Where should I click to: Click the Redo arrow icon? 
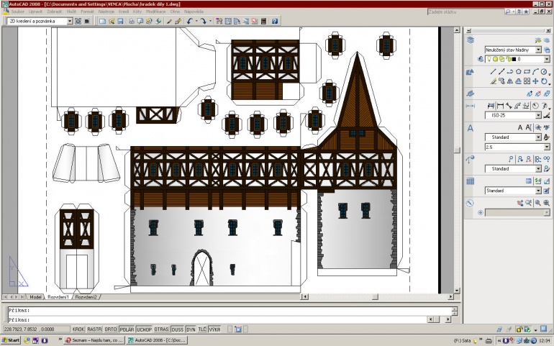pyautogui.click(x=204, y=21)
